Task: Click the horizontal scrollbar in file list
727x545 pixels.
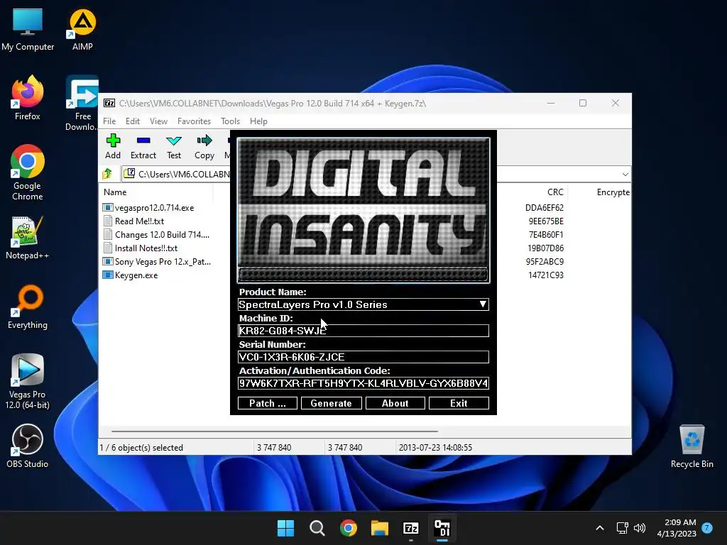Action: 274,431
